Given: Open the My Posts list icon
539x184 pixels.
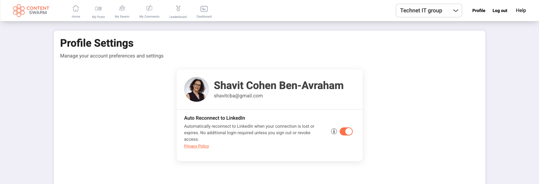Looking at the screenshot, I should coord(99,9).
